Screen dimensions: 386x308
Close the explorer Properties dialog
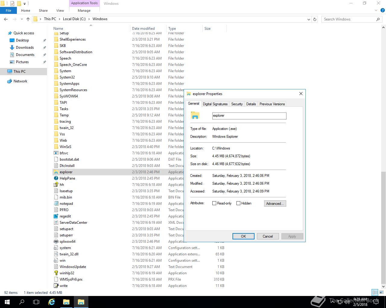[x=301, y=94]
